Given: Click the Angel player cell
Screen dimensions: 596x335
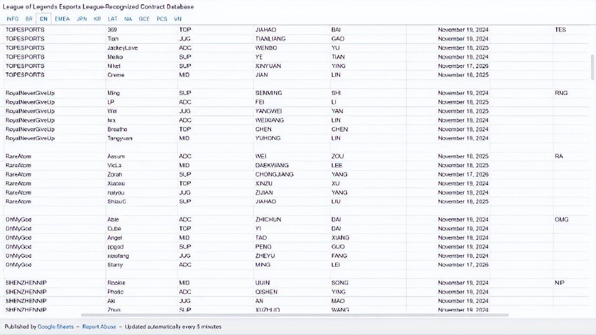Looking at the screenshot, I should pos(114,237).
